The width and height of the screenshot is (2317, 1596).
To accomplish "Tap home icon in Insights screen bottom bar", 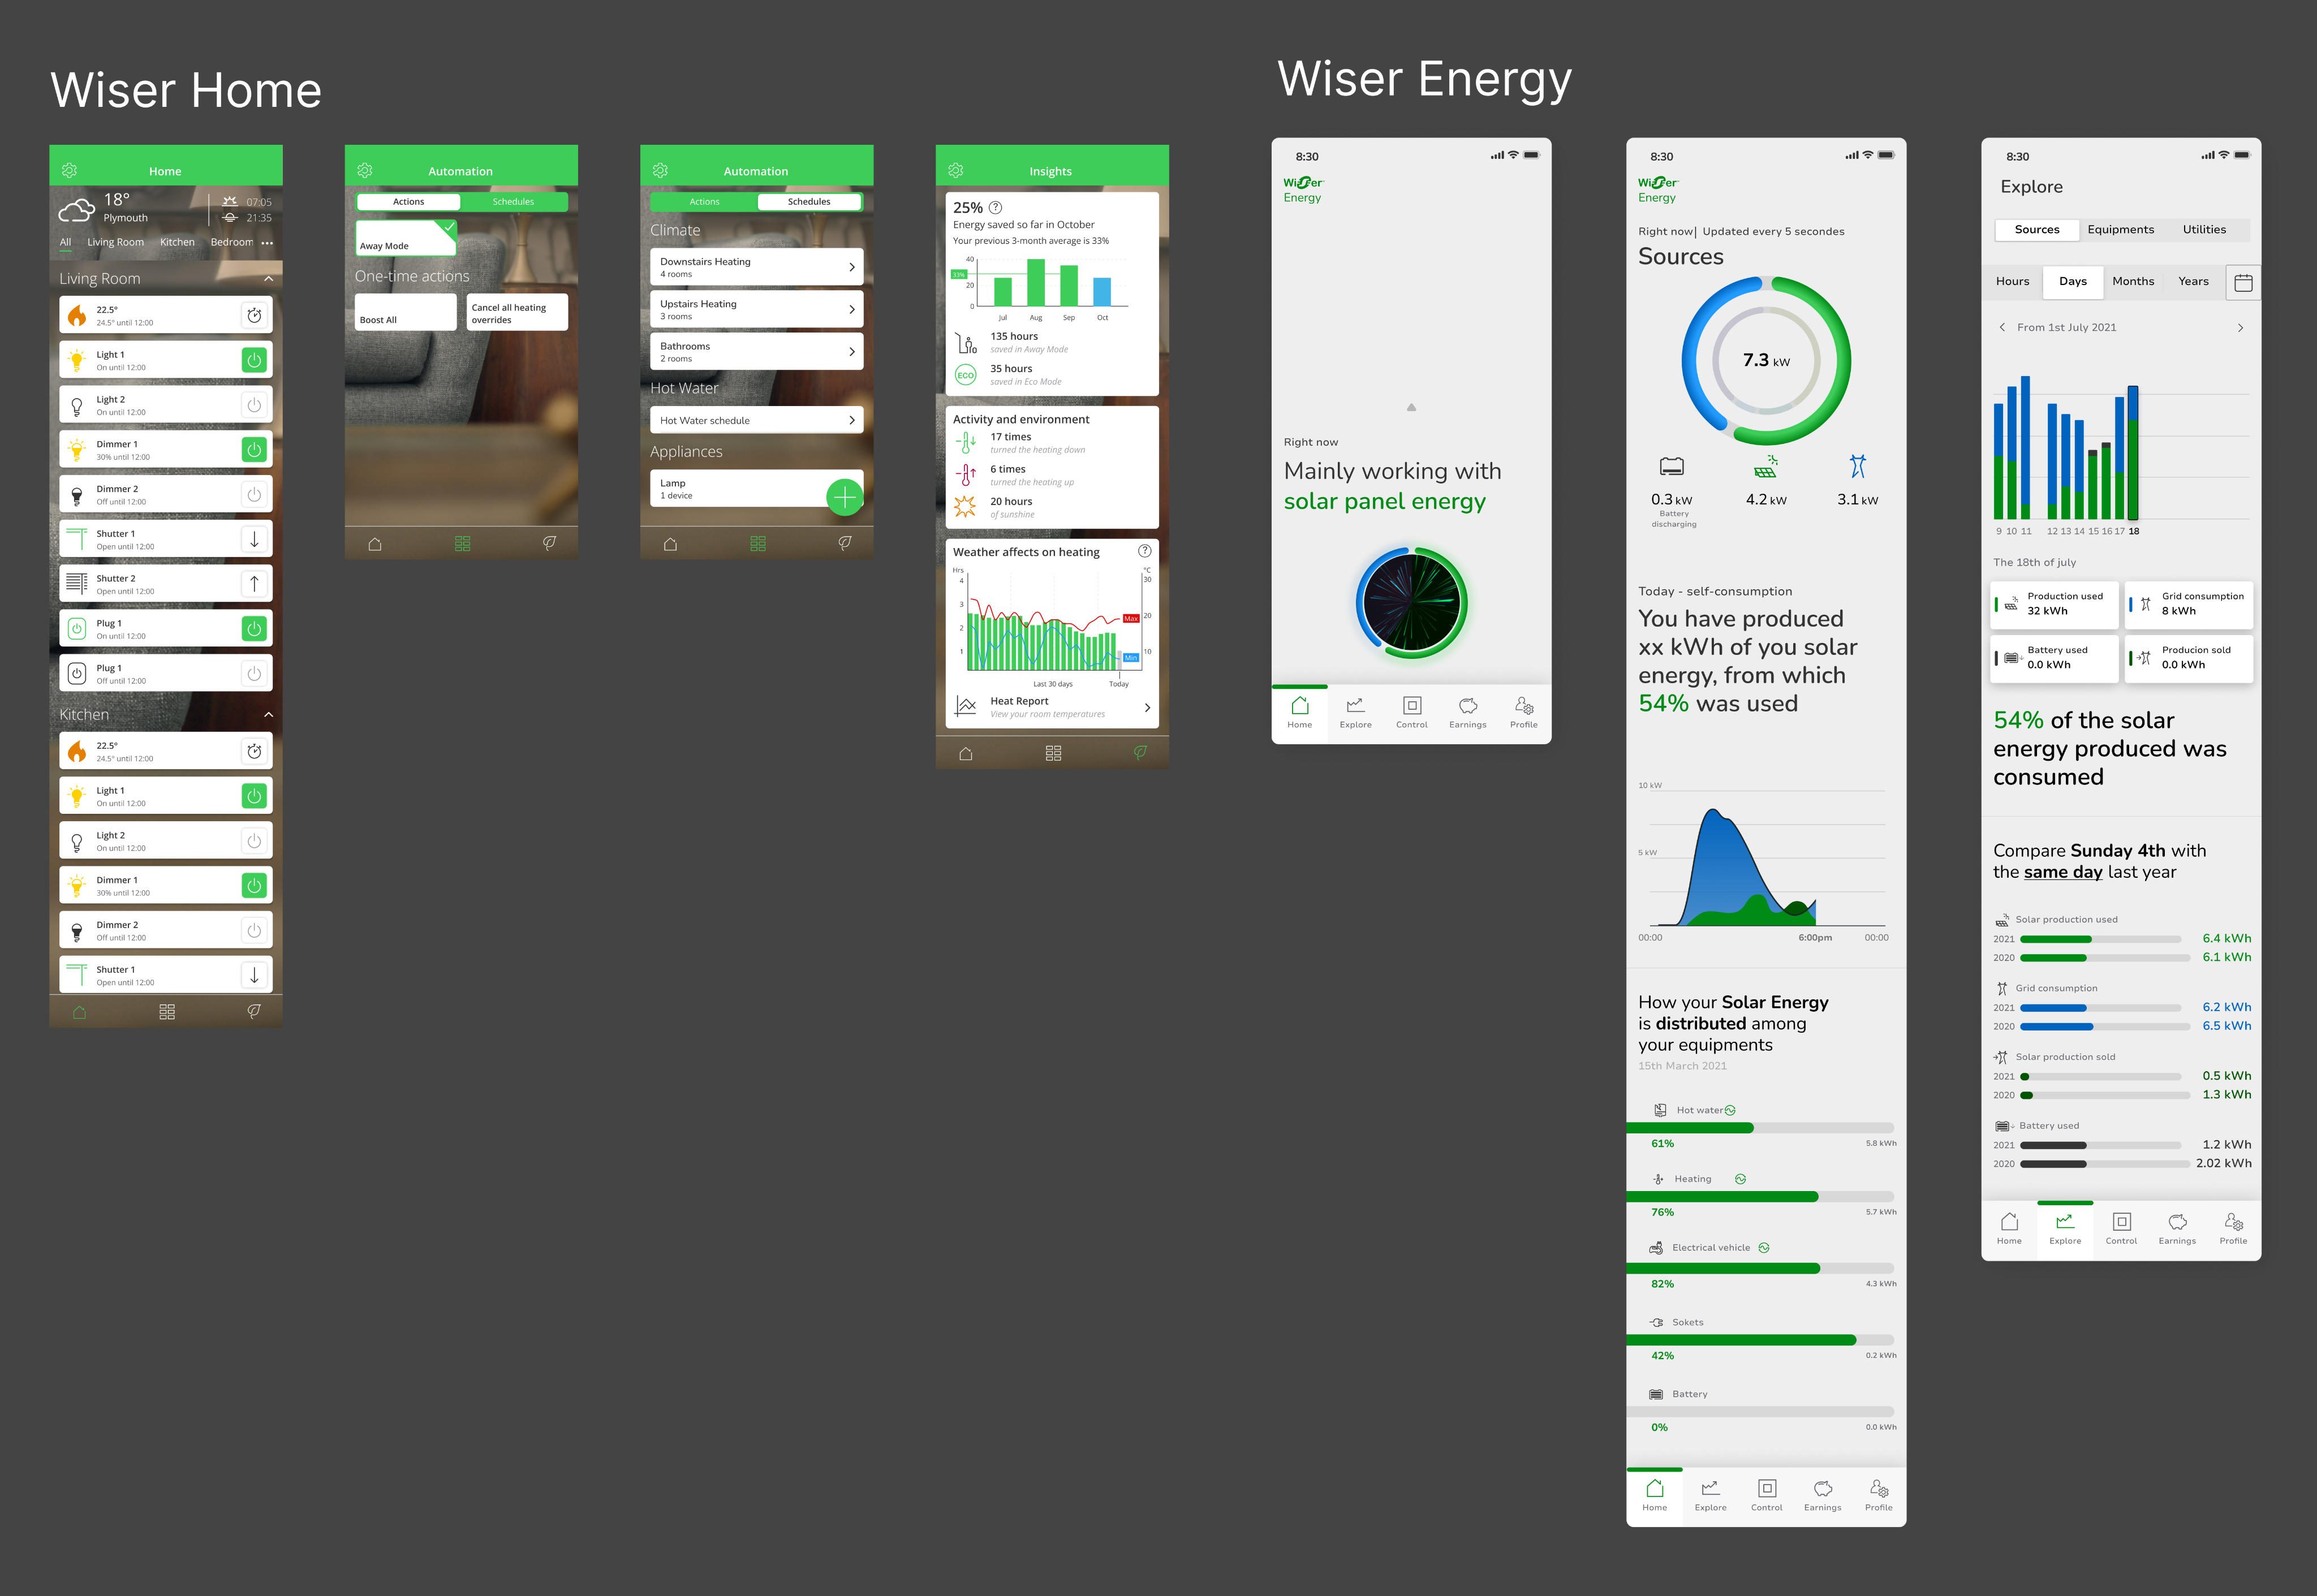I will (966, 754).
